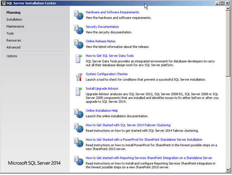232x175 pixels.
Task: Click the Hardware and Software Requirements globe icon
Action: point(78,15)
